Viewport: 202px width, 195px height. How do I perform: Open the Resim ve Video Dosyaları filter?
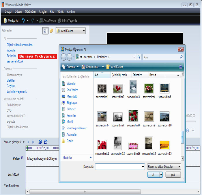tap(164, 167)
